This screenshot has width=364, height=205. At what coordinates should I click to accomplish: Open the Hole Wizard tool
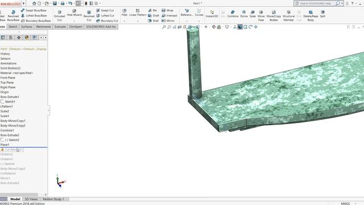click(x=74, y=13)
